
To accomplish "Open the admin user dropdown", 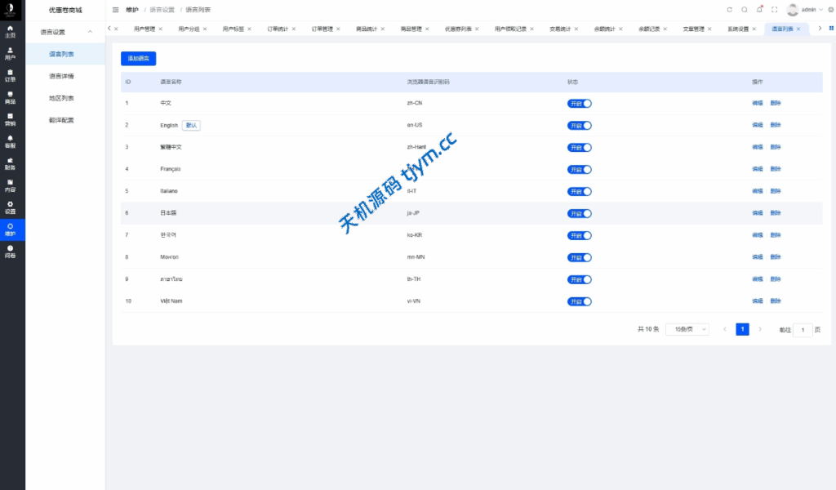I will click(807, 10).
